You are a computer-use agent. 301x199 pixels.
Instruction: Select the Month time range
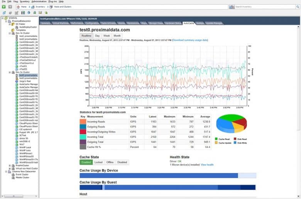[117, 36]
